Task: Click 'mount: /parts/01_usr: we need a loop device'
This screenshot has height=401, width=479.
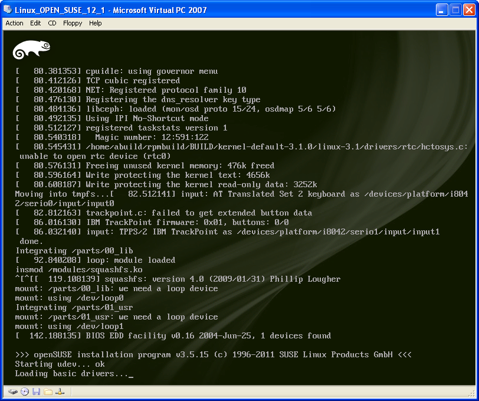Action: pos(116,318)
